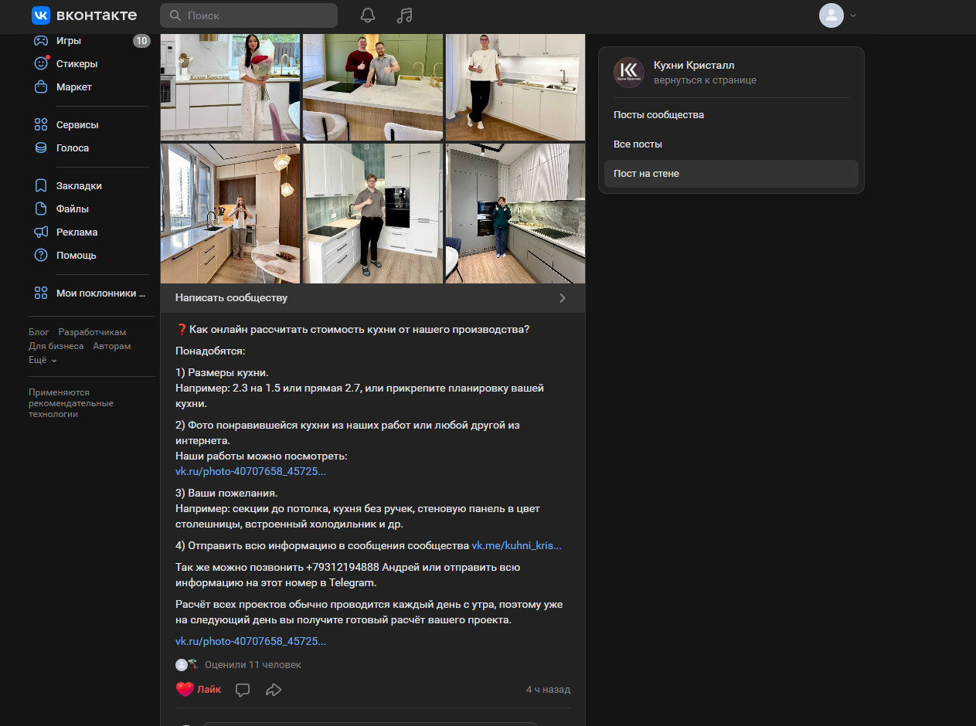This screenshot has height=726, width=976.
Task: Open Games from the sidebar
Action: [x=68, y=41]
